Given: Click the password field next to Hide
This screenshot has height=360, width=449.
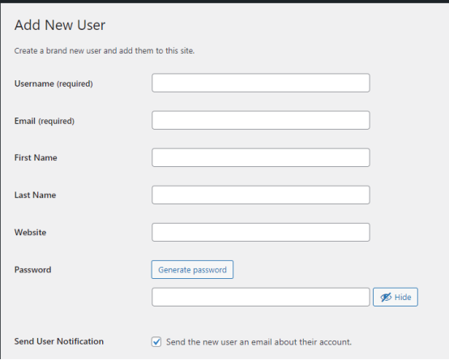Looking at the screenshot, I should click(261, 297).
